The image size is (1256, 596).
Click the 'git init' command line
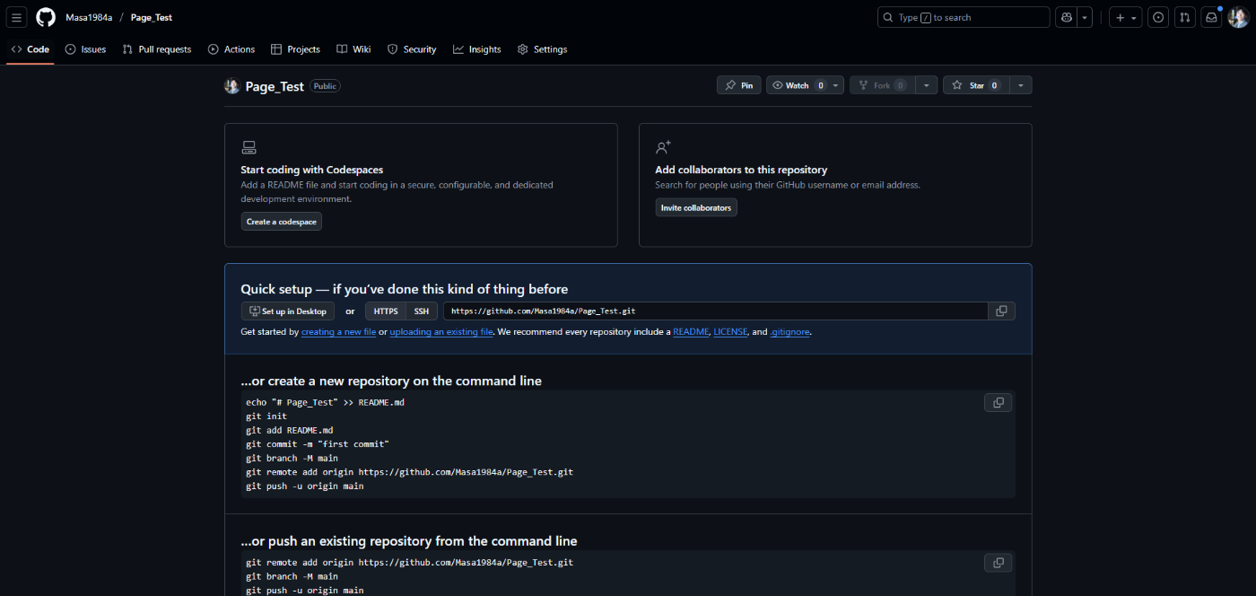point(266,416)
